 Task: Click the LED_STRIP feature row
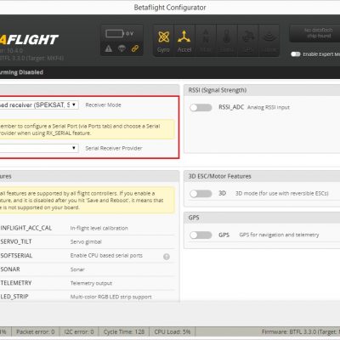87,297
